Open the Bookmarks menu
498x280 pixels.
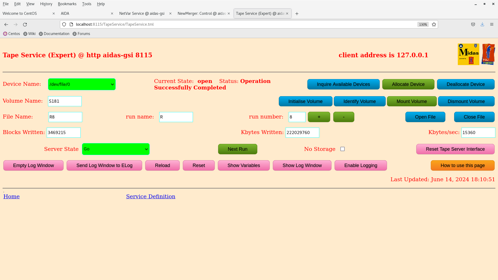(67, 4)
